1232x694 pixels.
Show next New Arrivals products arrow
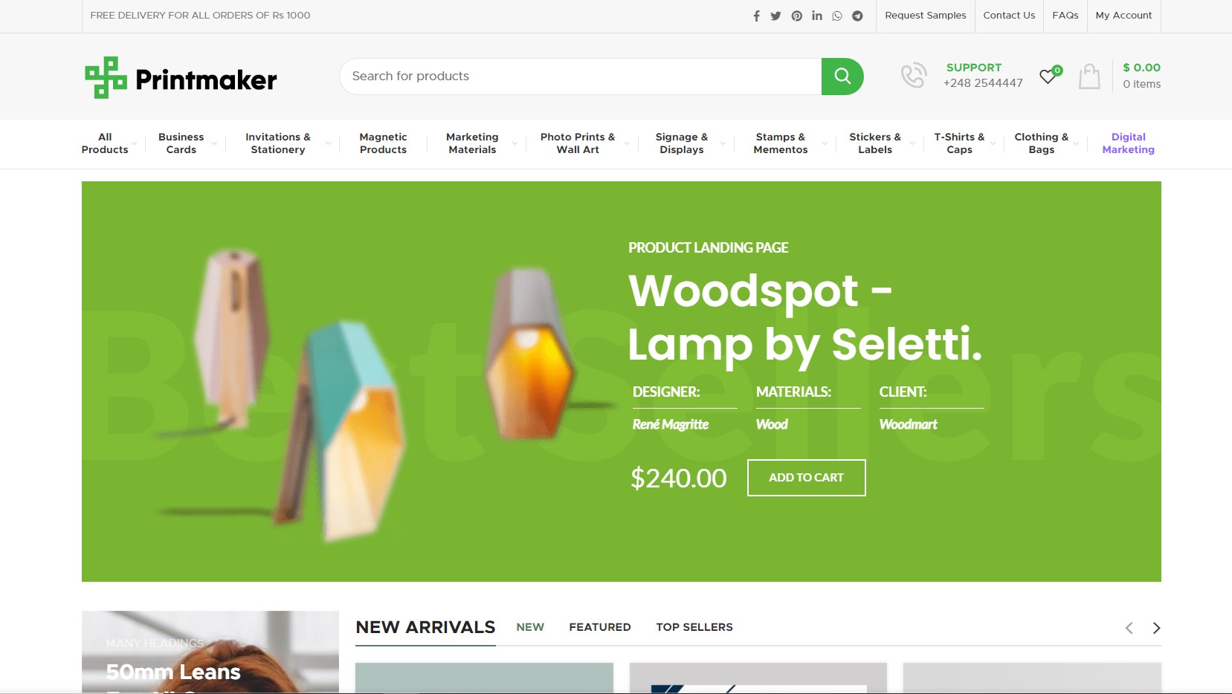click(1156, 628)
